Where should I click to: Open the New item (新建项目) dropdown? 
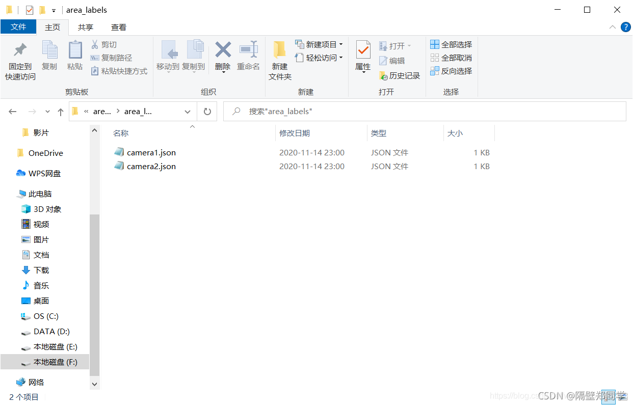(319, 44)
